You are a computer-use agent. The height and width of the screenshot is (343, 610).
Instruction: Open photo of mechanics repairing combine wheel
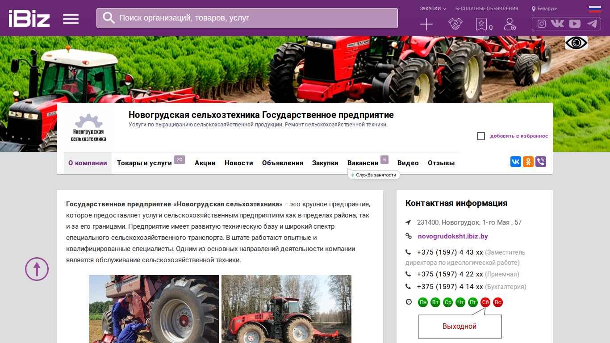pyautogui.click(x=154, y=309)
